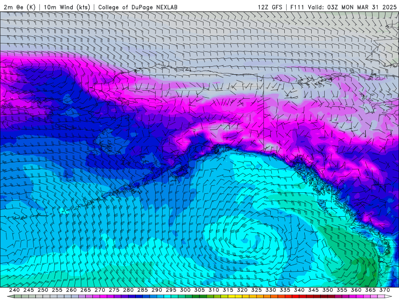Click the 315 colorbar scale value
Viewport: 399px width, 299px height.
[228, 290]
